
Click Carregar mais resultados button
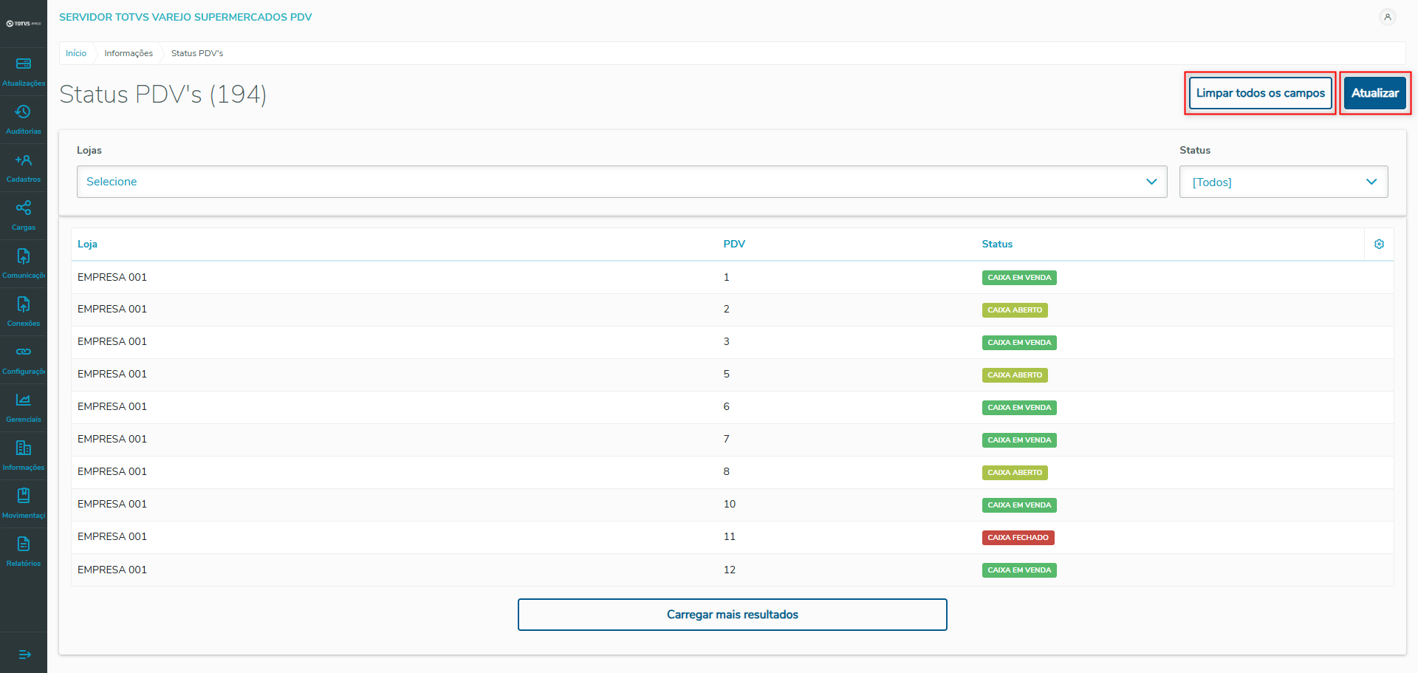732,615
